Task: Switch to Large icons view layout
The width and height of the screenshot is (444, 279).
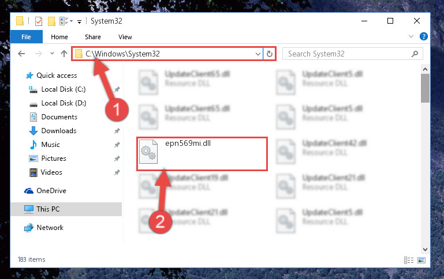Action: pos(421,260)
